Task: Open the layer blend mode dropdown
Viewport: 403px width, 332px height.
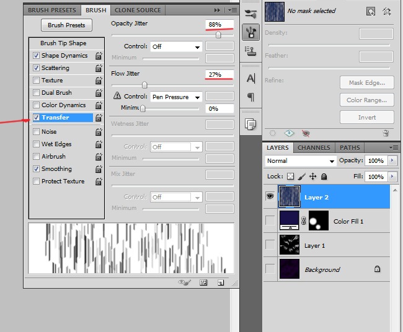Action: click(x=300, y=161)
